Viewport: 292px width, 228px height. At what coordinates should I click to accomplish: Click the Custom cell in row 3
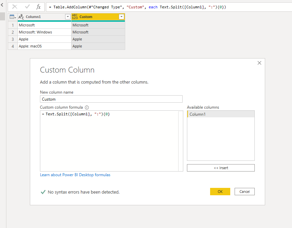click(x=98, y=39)
